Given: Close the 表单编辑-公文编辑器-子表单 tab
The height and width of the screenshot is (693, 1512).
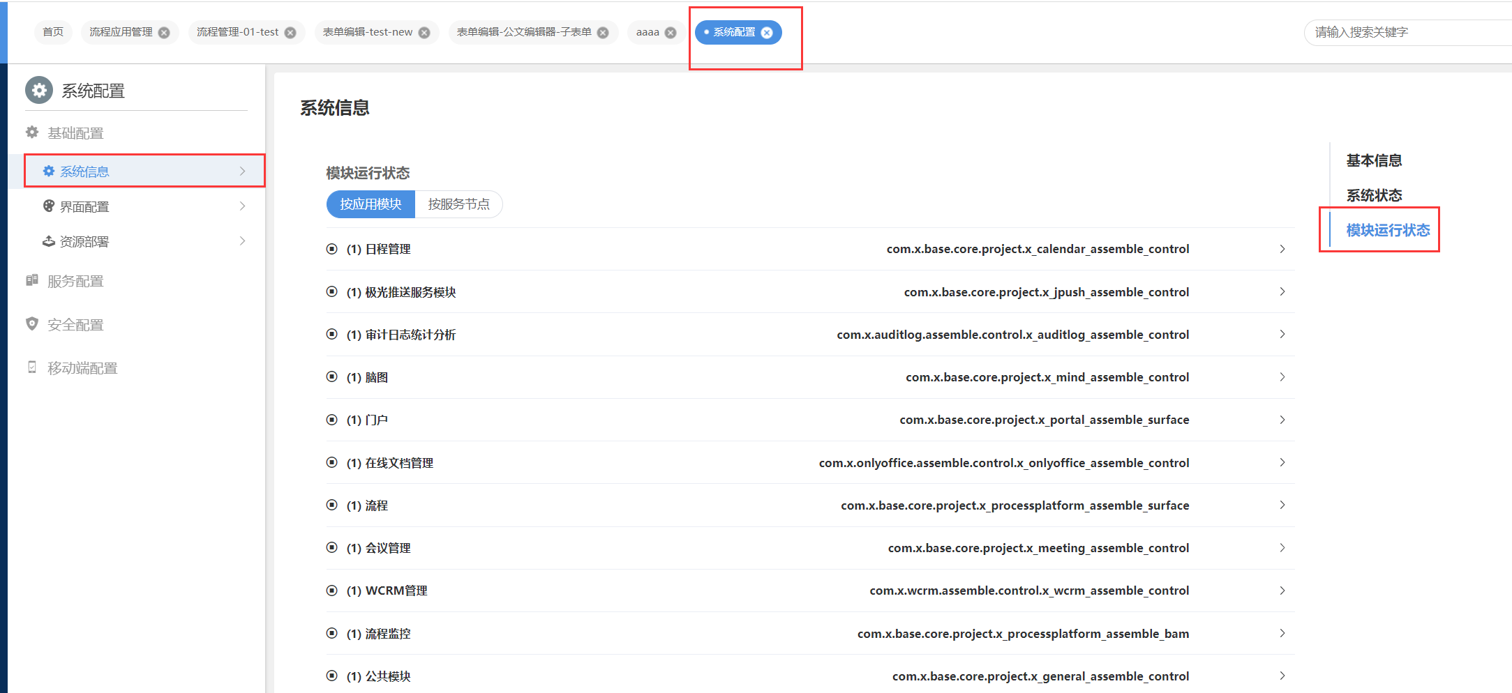Looking at the screenshot, I should (603, 33).
